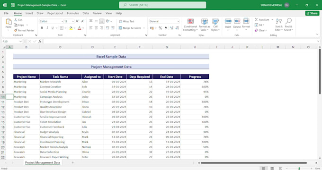Toggle Italic formatting

pyautogui.click(x=47, y=28)
